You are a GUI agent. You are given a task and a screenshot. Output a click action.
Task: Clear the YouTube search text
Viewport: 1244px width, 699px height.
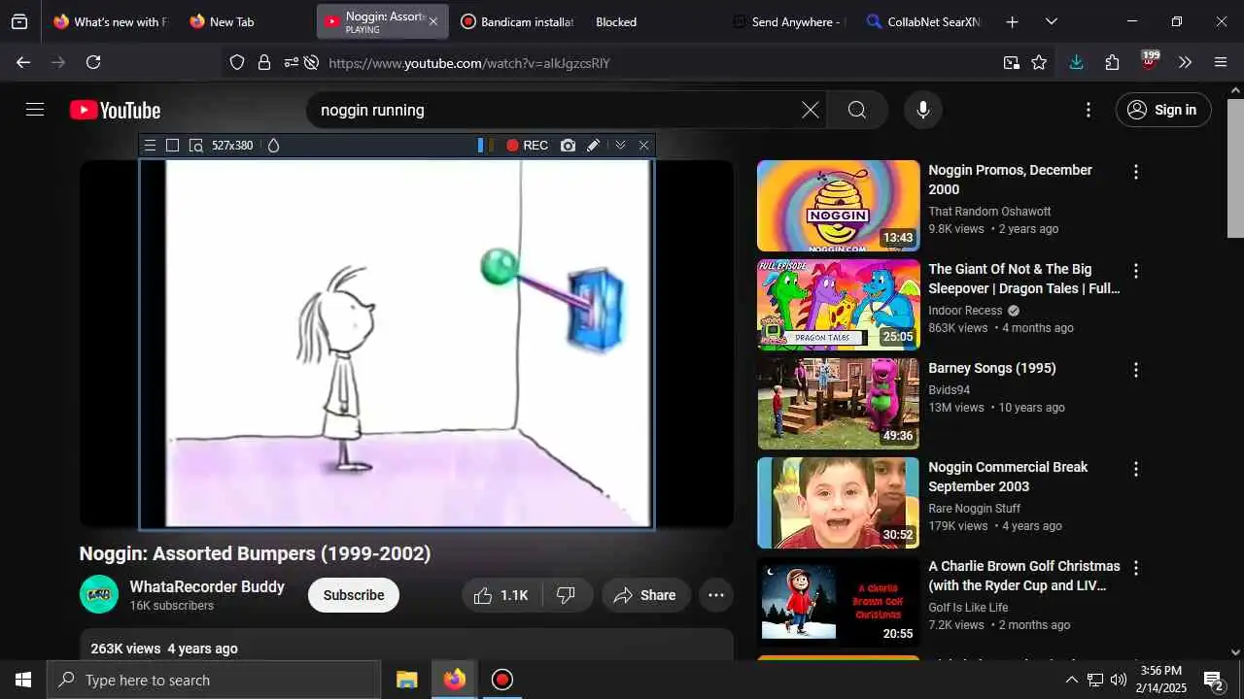[811, 110]
